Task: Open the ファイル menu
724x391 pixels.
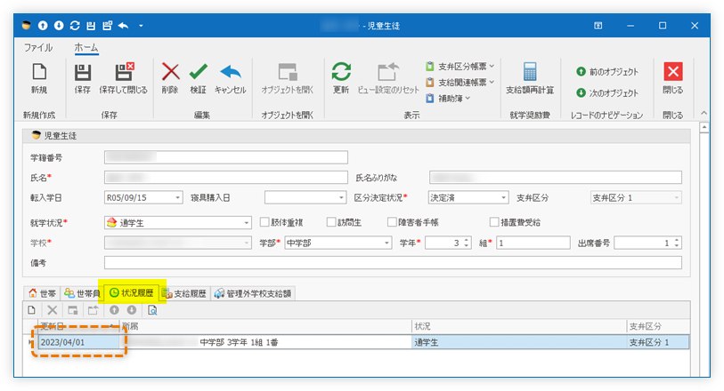Action: click(38, 47)
